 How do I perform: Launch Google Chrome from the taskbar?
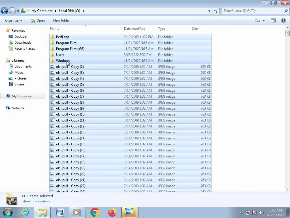(95, 212)
